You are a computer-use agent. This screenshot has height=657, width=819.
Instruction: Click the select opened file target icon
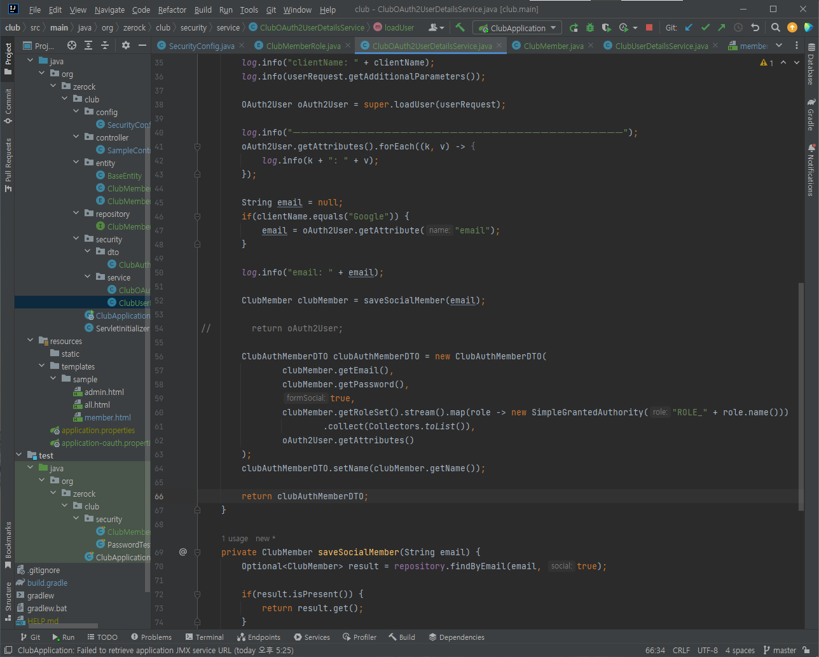(x=72, y=45)
